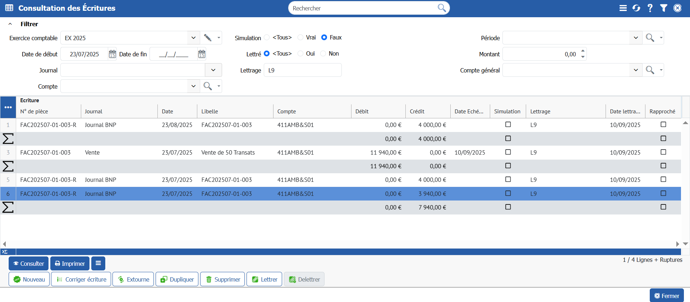Increase Montant with the up stepper arrow
The image size is (690, 302).
[583, 51]
